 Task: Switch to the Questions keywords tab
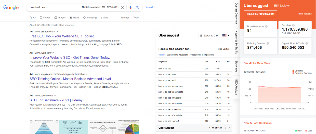[184, 55]
